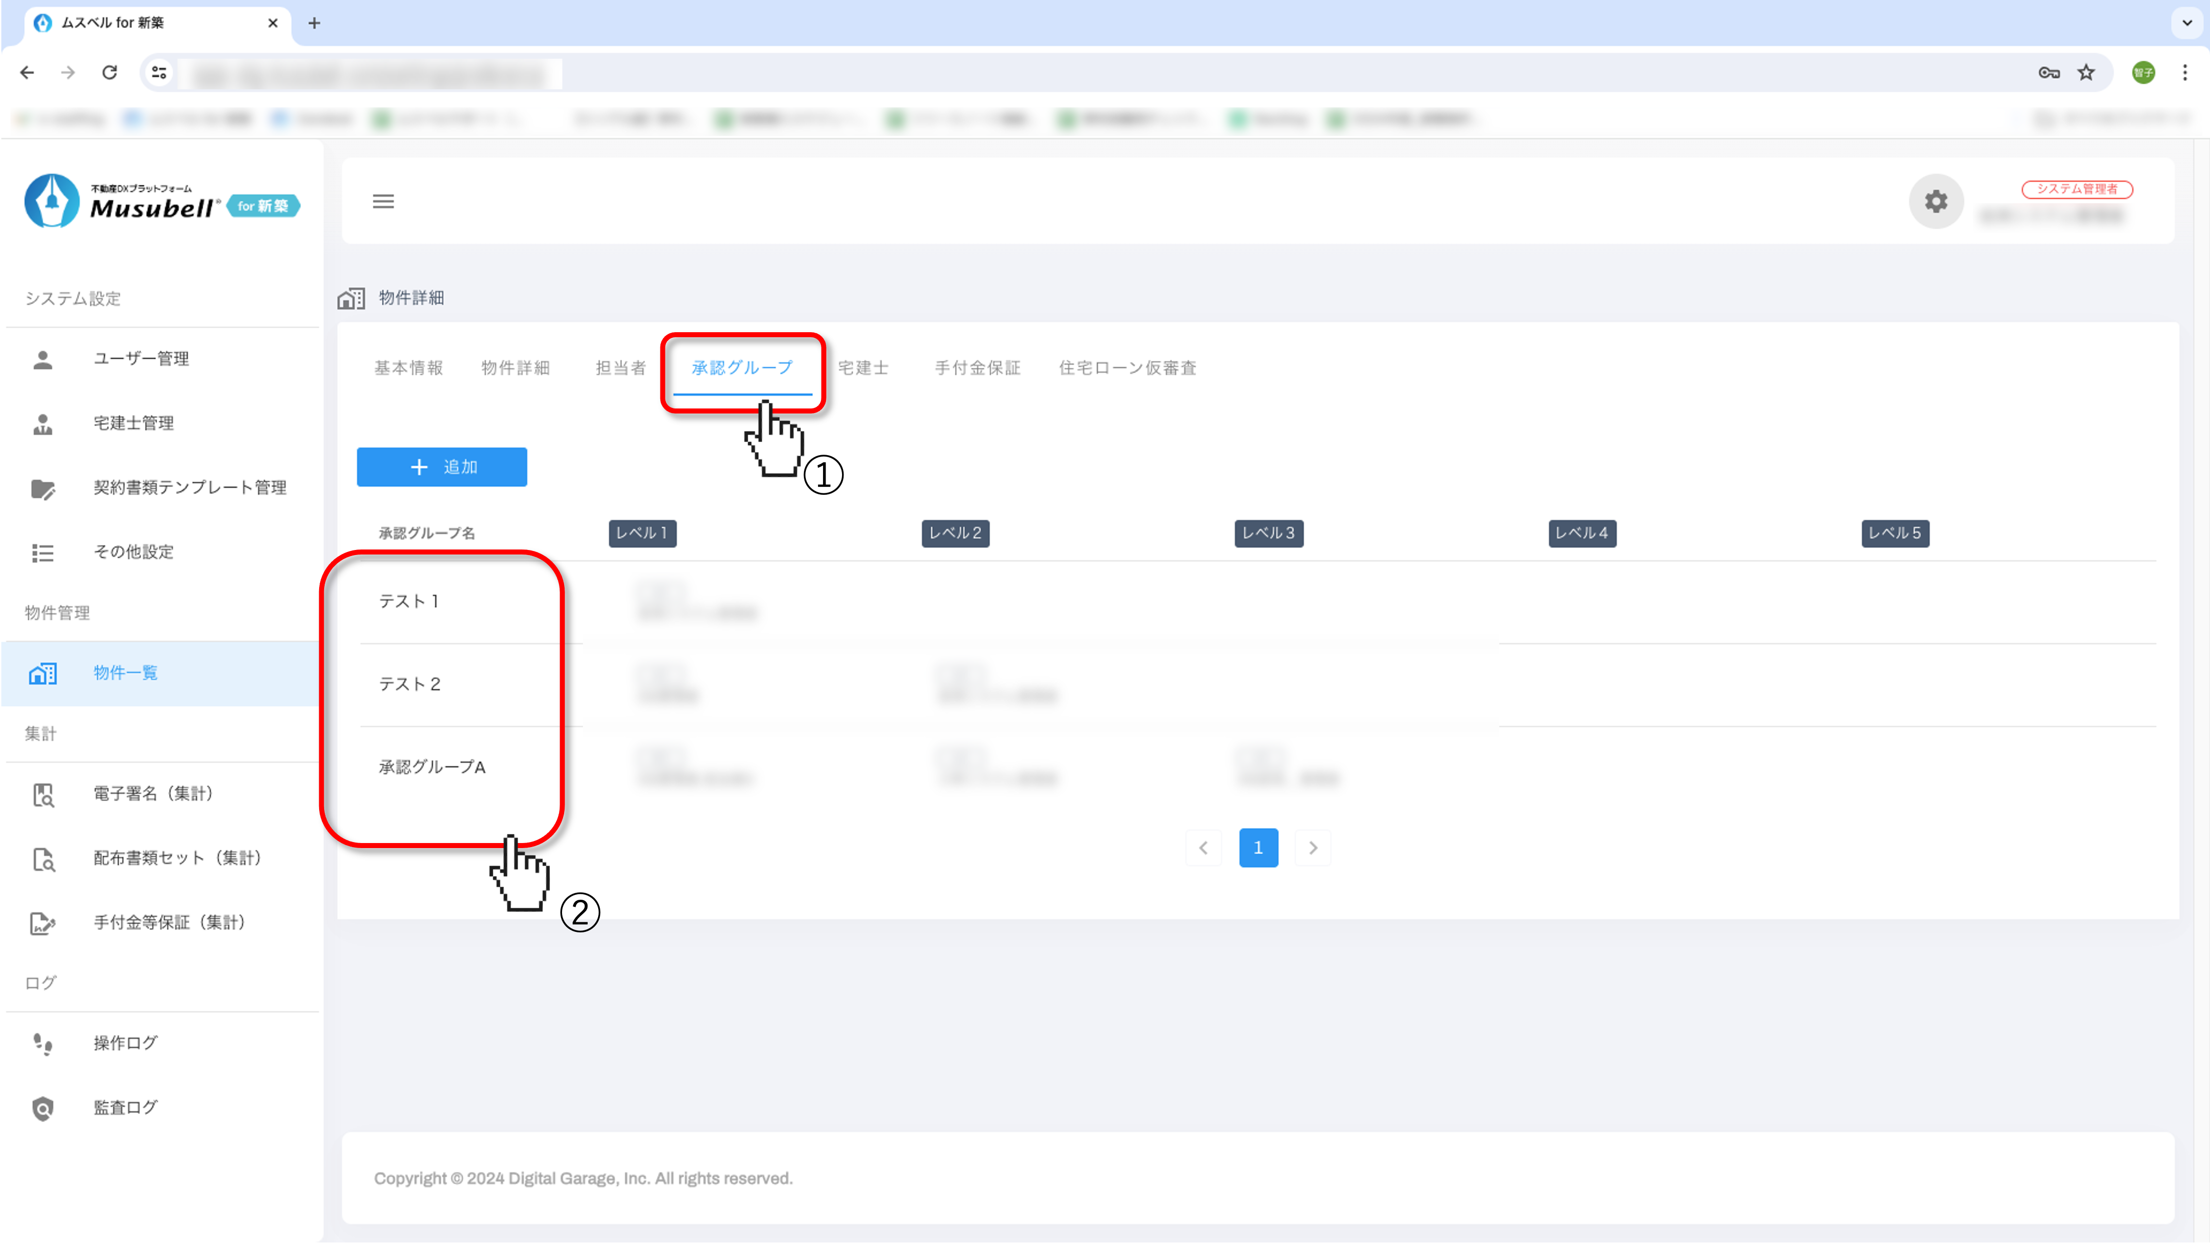
Task: Click the 追加 button
Action: [442, 467]
